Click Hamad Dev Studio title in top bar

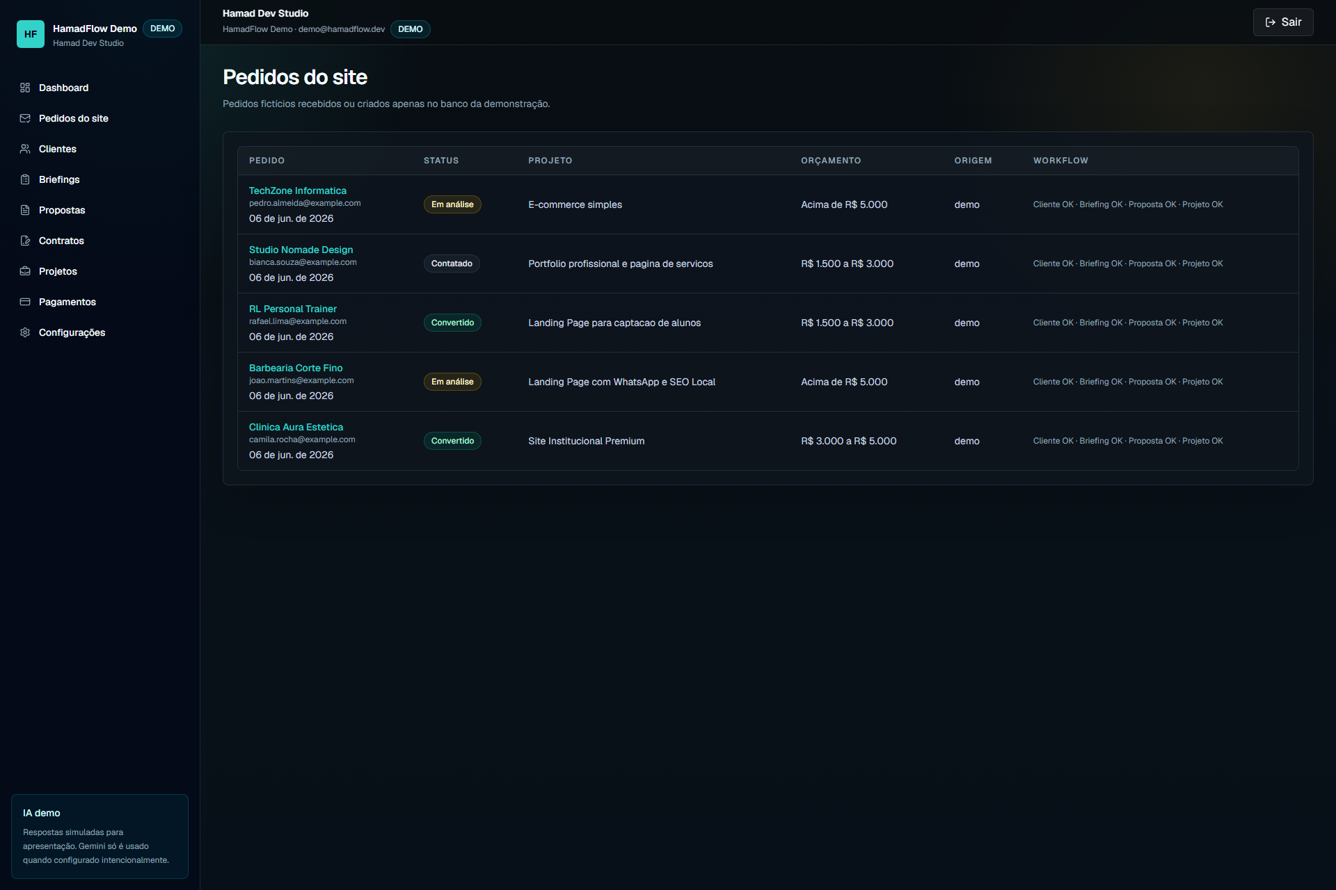pyautogui.click(x=265, y=13)
